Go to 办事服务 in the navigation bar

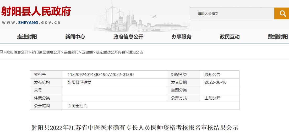(182, 37)
